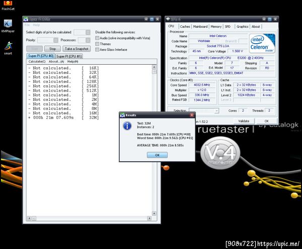This screenshot has height=249, width=302.
Task: Click the AVERAGE TIME line in Results
Action: [x=160, y=146]
